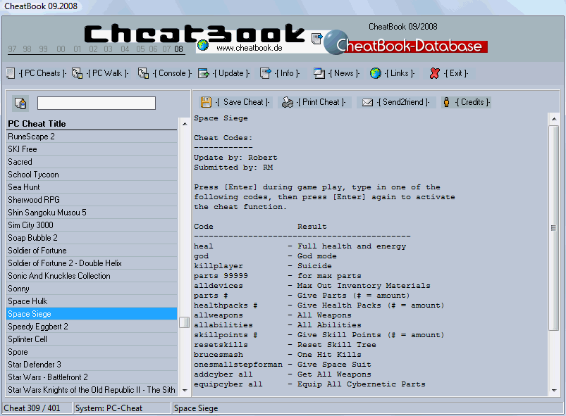Click the Console toolbar icon

(x=143, y=73)
